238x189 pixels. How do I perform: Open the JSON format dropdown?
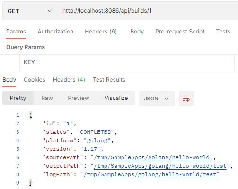157,99
